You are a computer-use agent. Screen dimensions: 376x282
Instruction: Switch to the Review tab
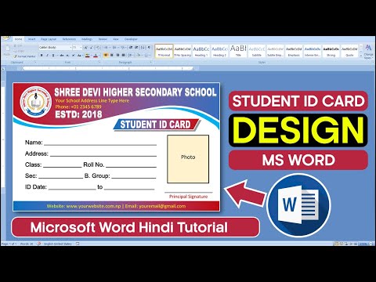[x=103, y=39]
